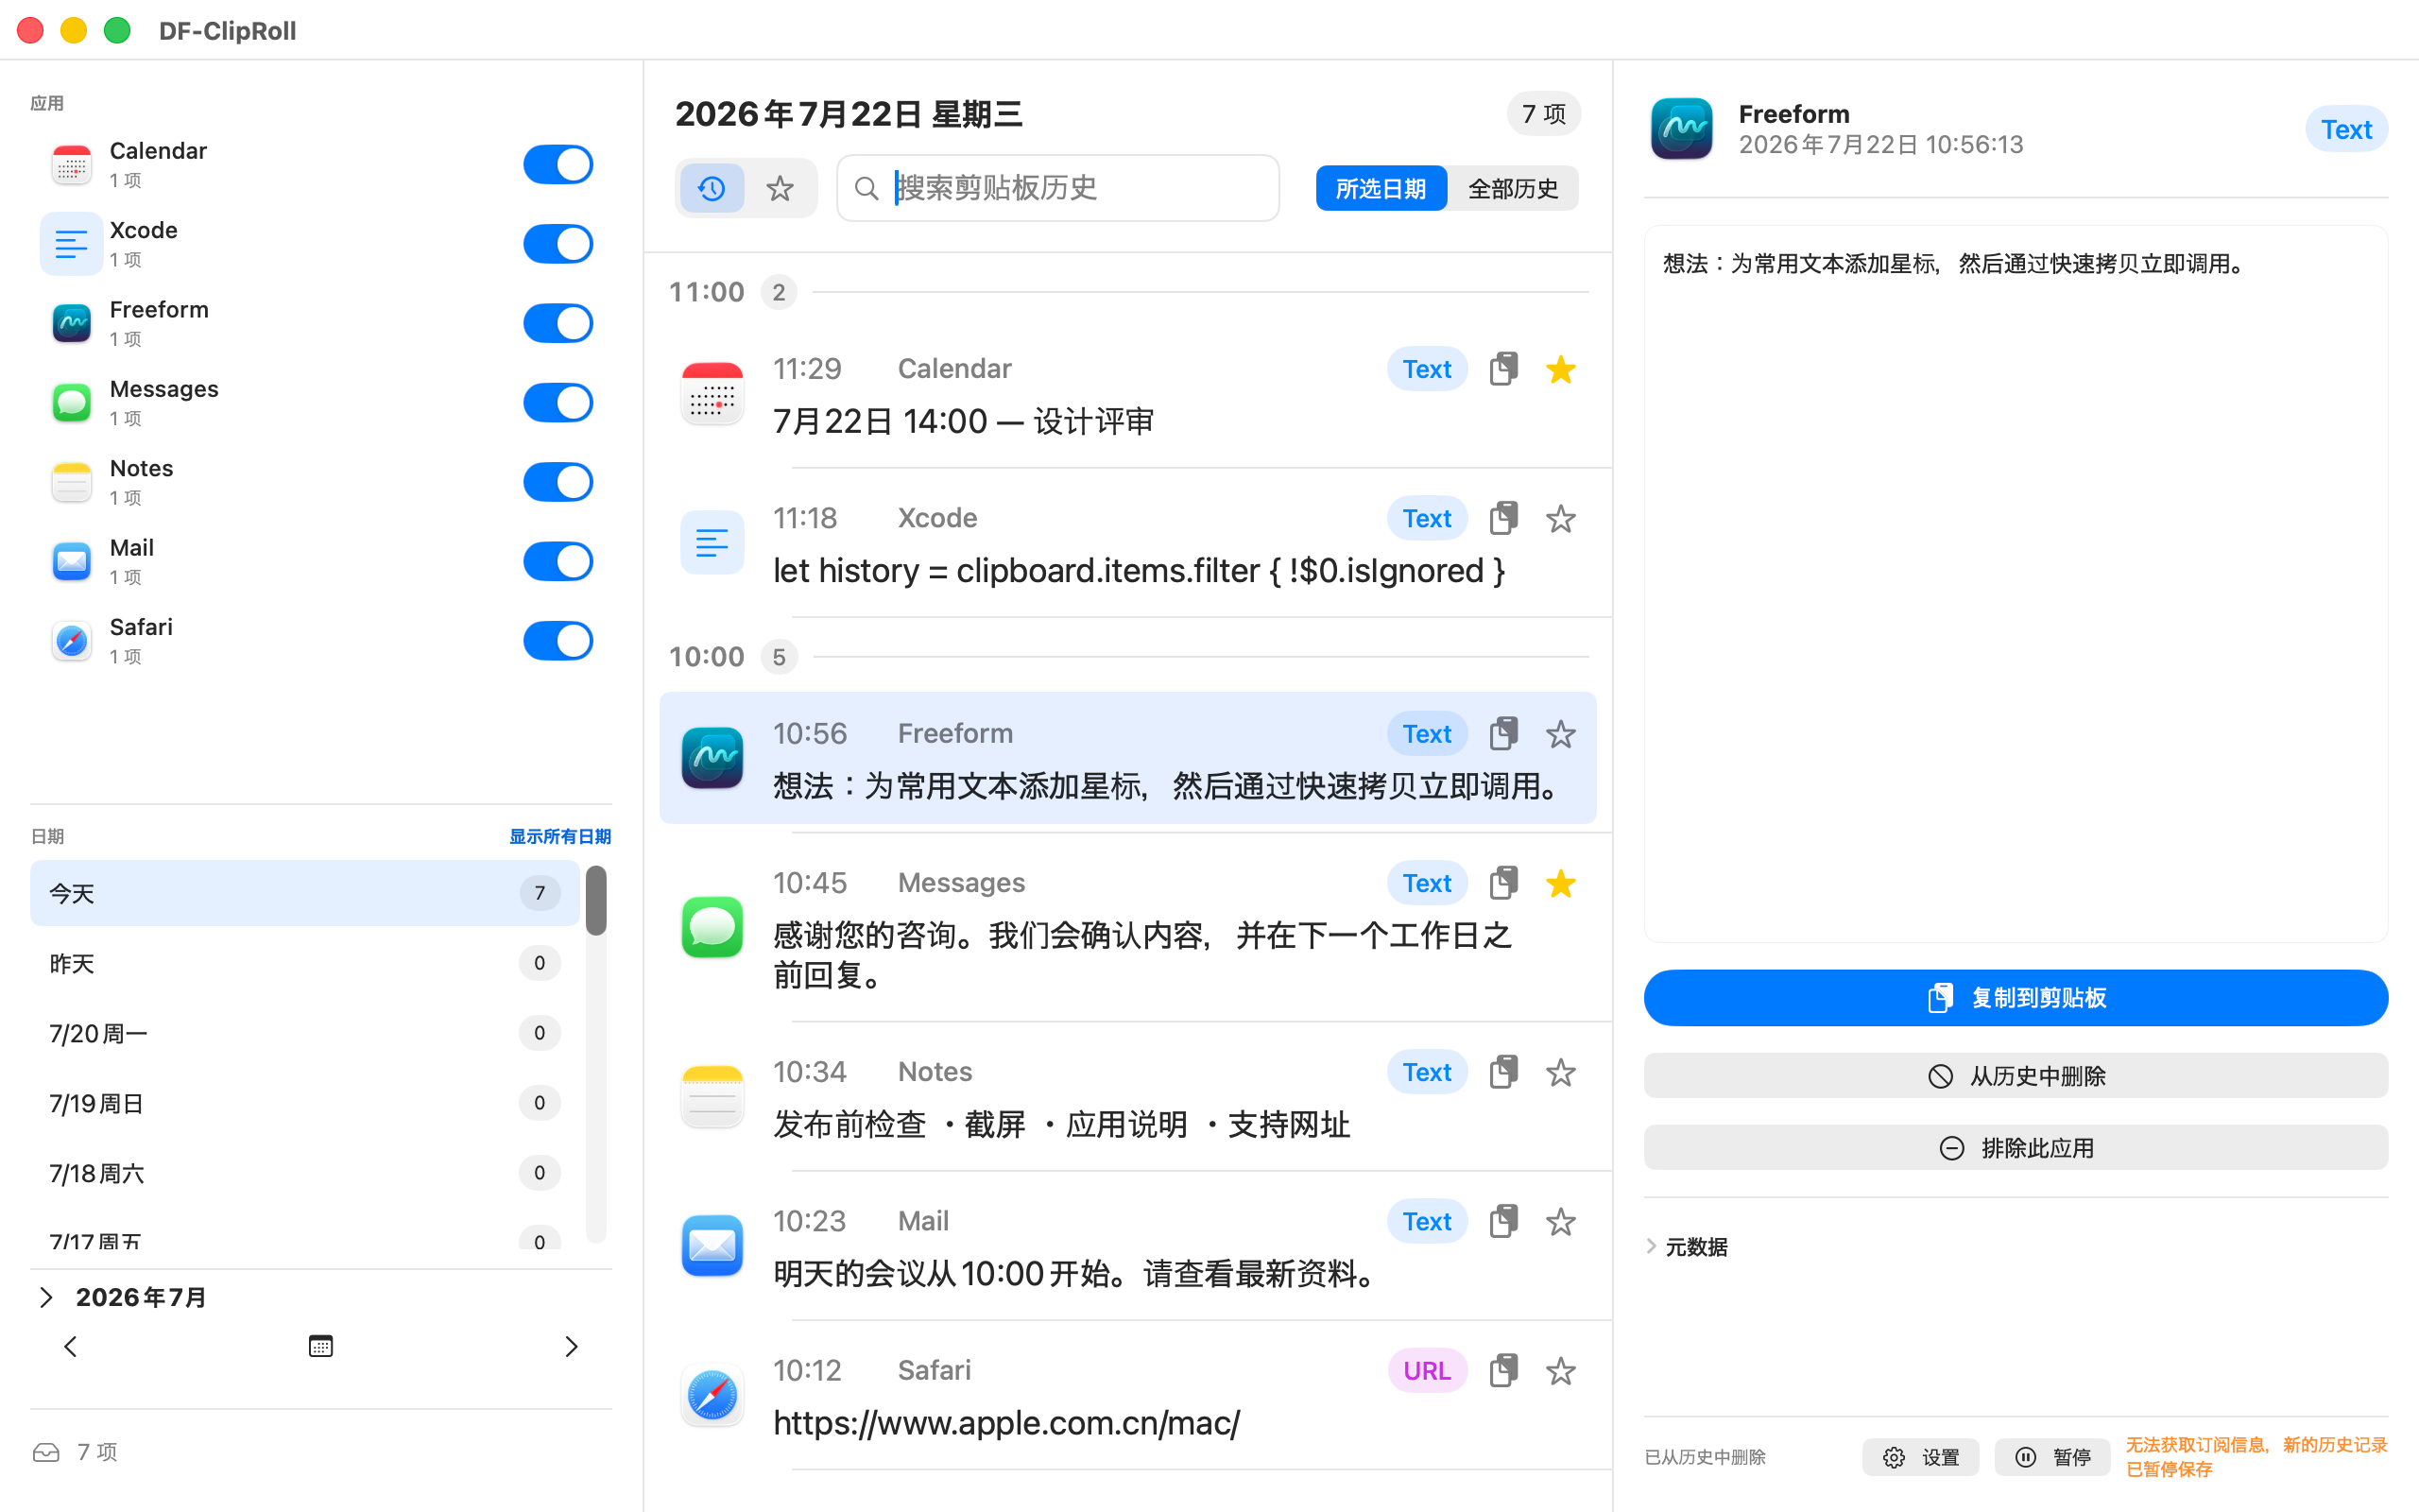This screenshot has width=2419, height=1512.
Task: Expand the 2026年7月 calendar
Action: (x=46, y=1297)
